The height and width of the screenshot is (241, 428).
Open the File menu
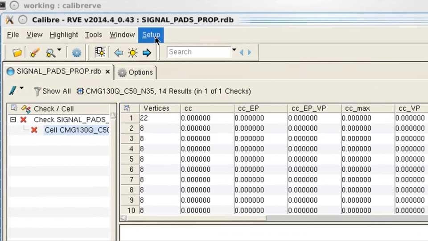13,35
